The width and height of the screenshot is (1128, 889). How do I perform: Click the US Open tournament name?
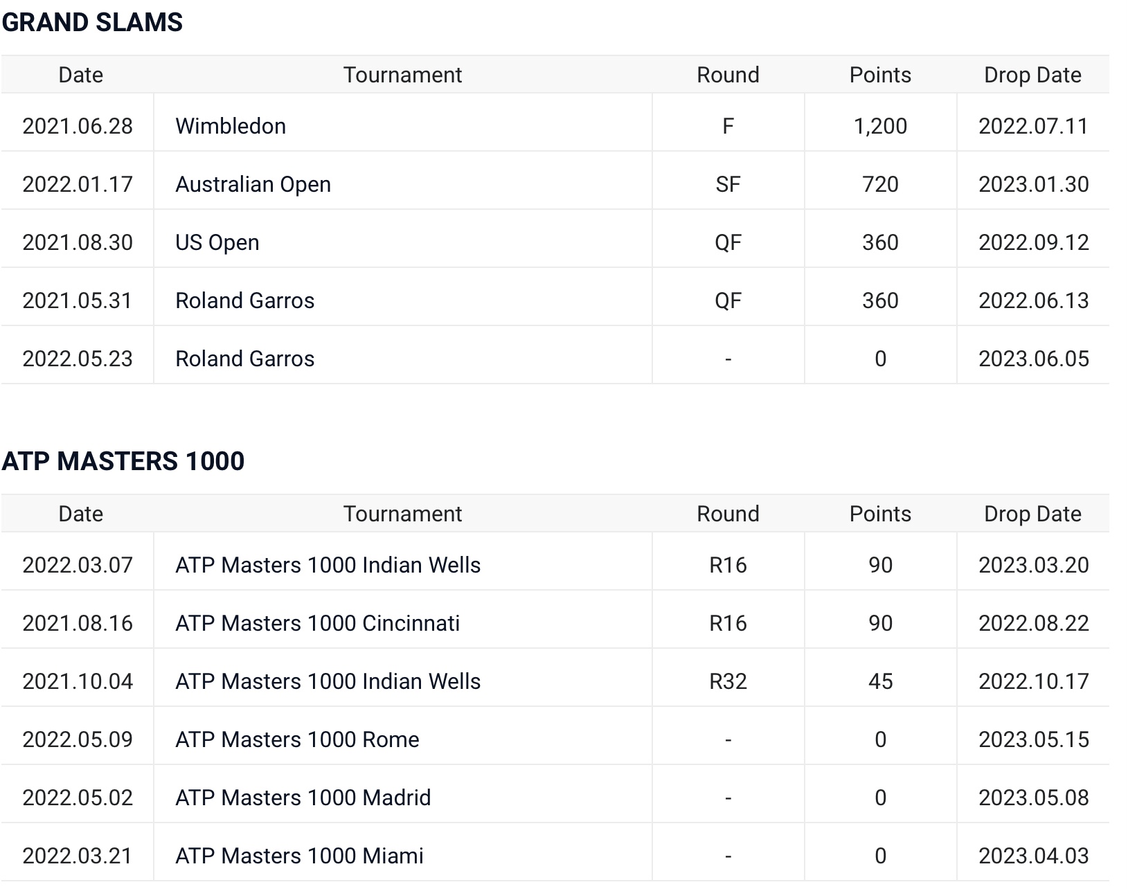[x=217, y=242]
